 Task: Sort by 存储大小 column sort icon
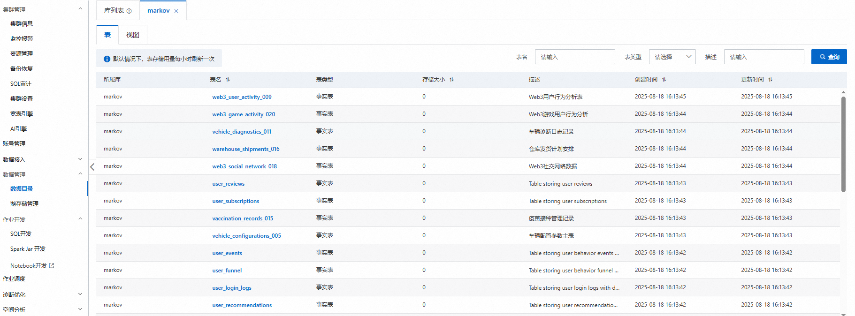tap(451, 80)
